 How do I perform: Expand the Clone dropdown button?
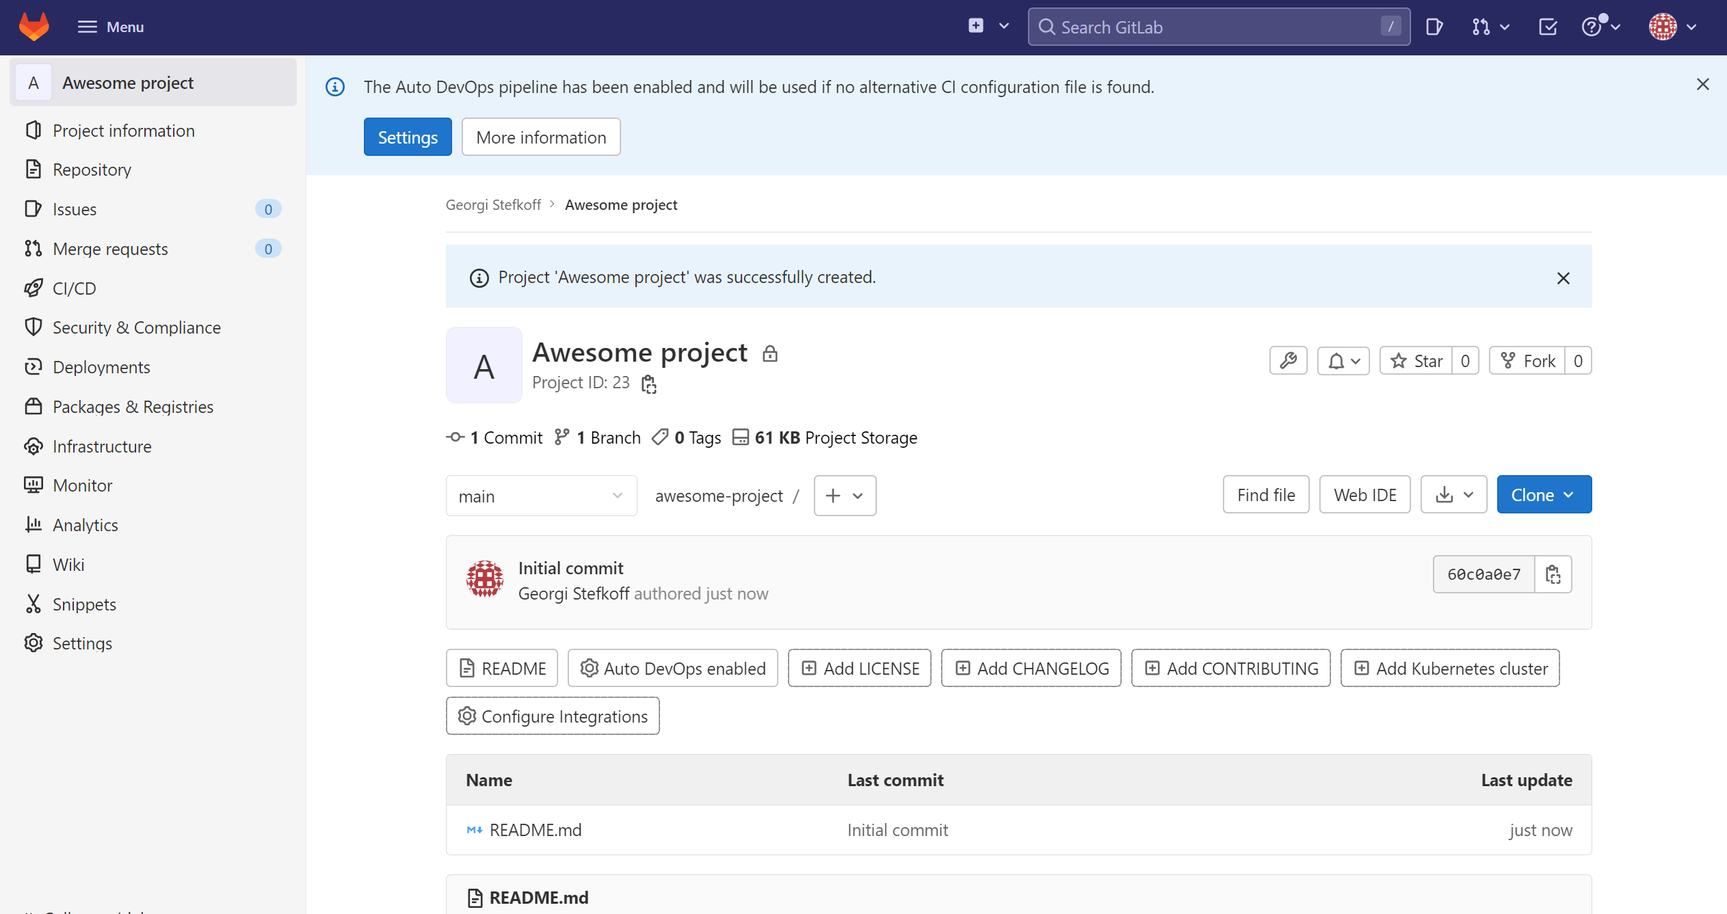click(1544, 495)
